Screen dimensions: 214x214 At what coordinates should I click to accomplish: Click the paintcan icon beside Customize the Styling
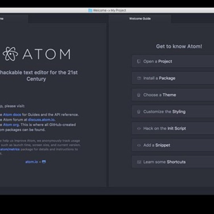(x=139, y=112)
